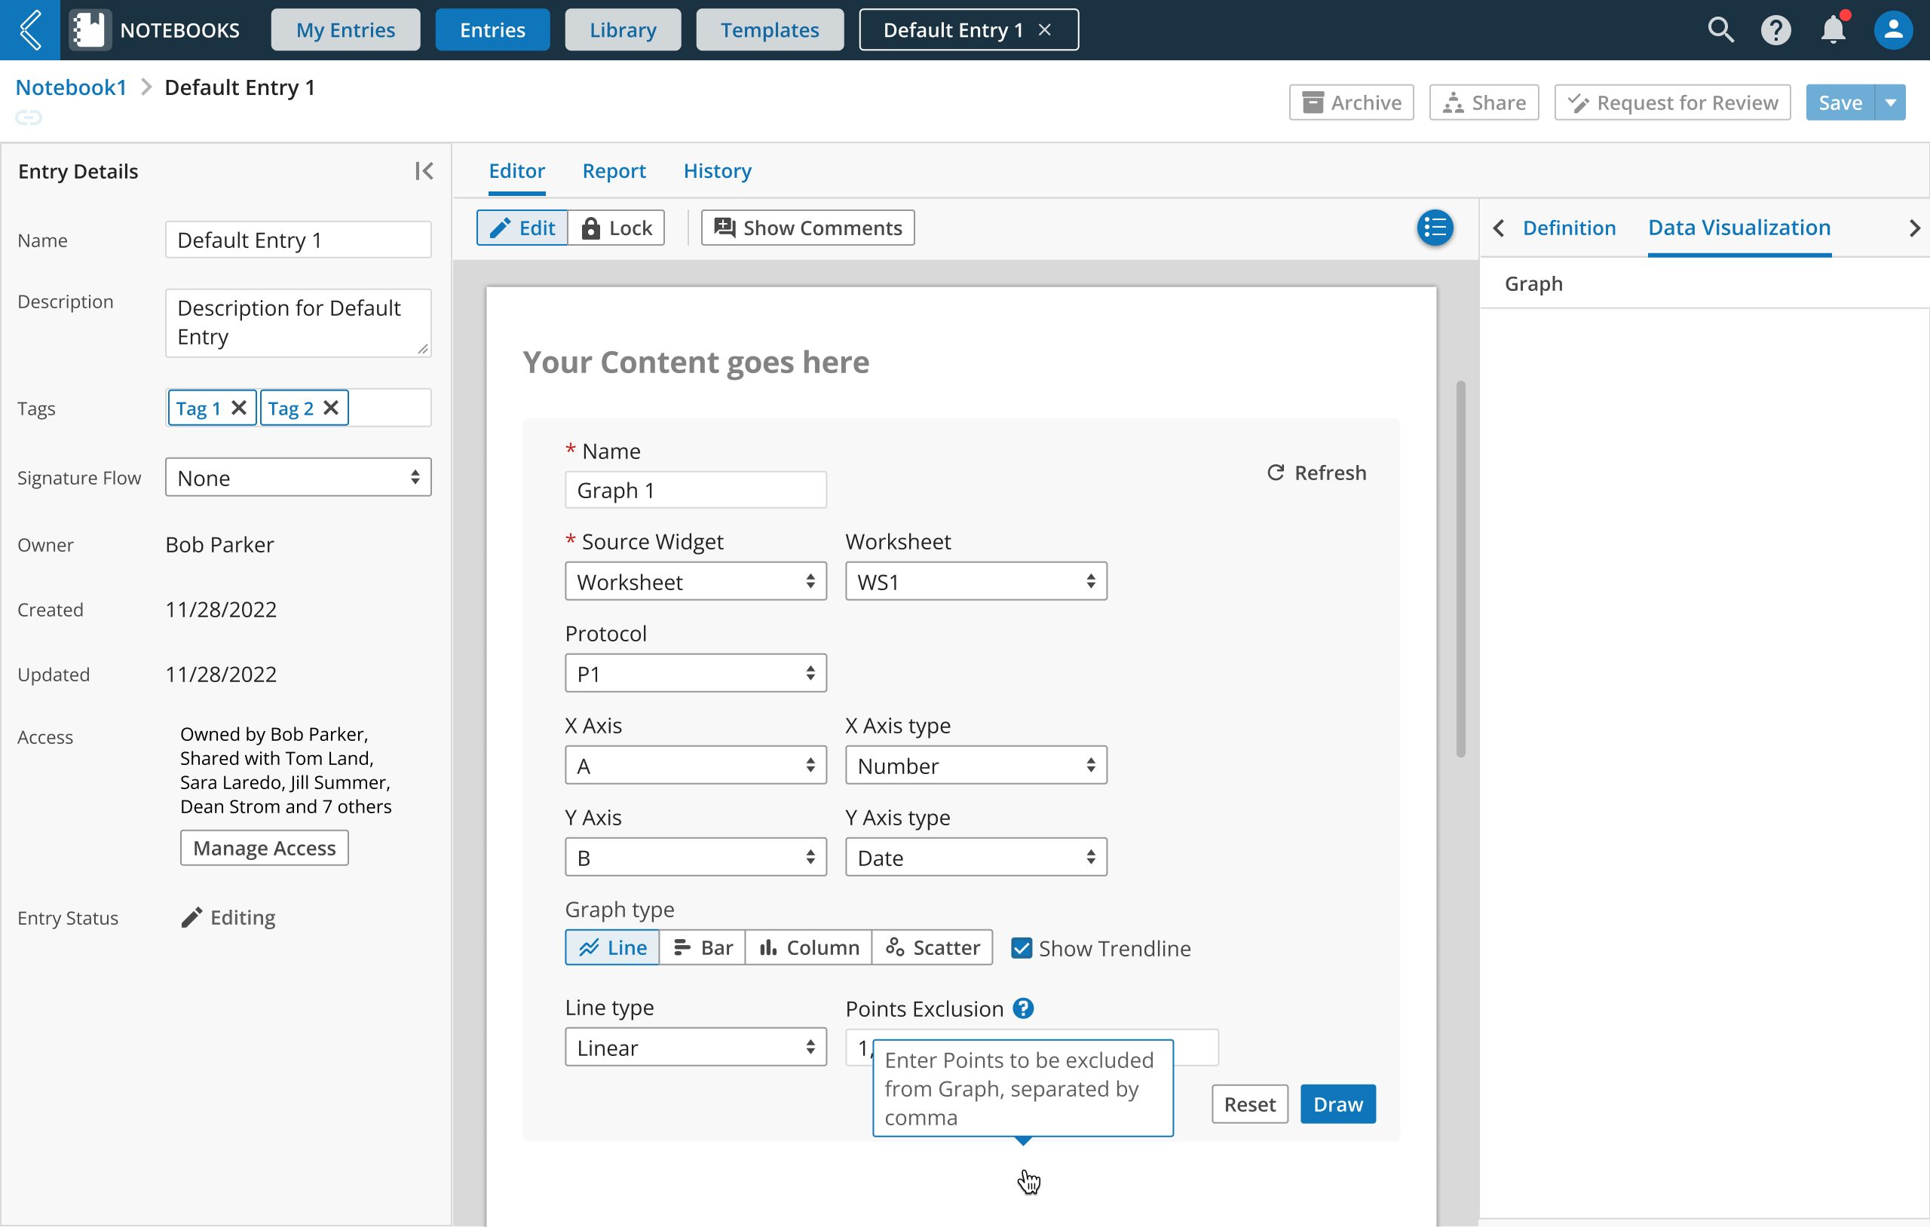This screenshot has height=1227, width=1930.
Task: Click the blue outline list icon
Action: (x=1435, y=228)
